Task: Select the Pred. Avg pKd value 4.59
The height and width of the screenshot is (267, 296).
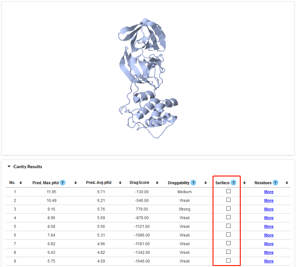Action: 101,261
